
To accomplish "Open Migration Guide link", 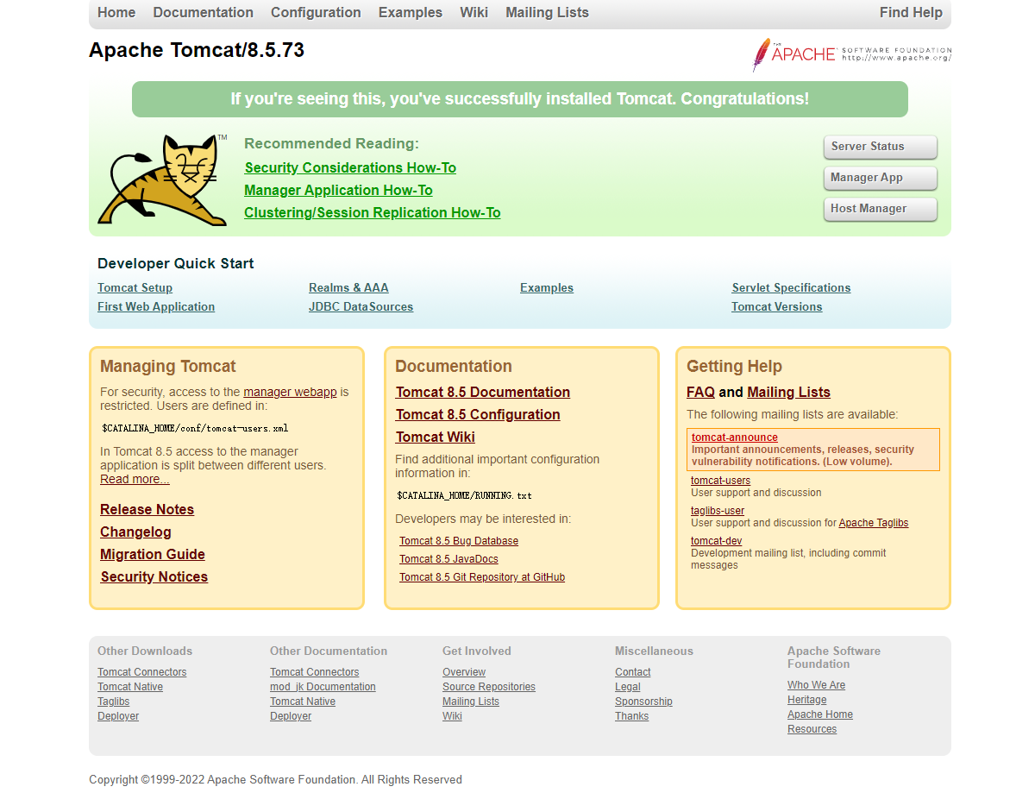I will [x=153, y=554].
